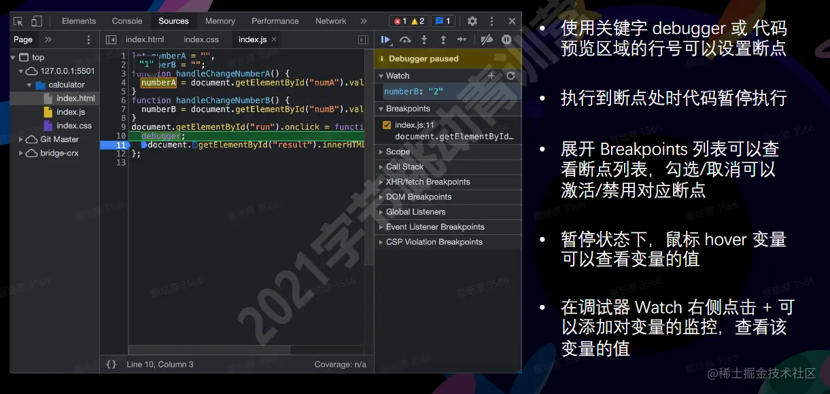The height and width of the screenshot is (394, 830).
Task: Expand the Git Master node
Action: click(x=21, y=139)
